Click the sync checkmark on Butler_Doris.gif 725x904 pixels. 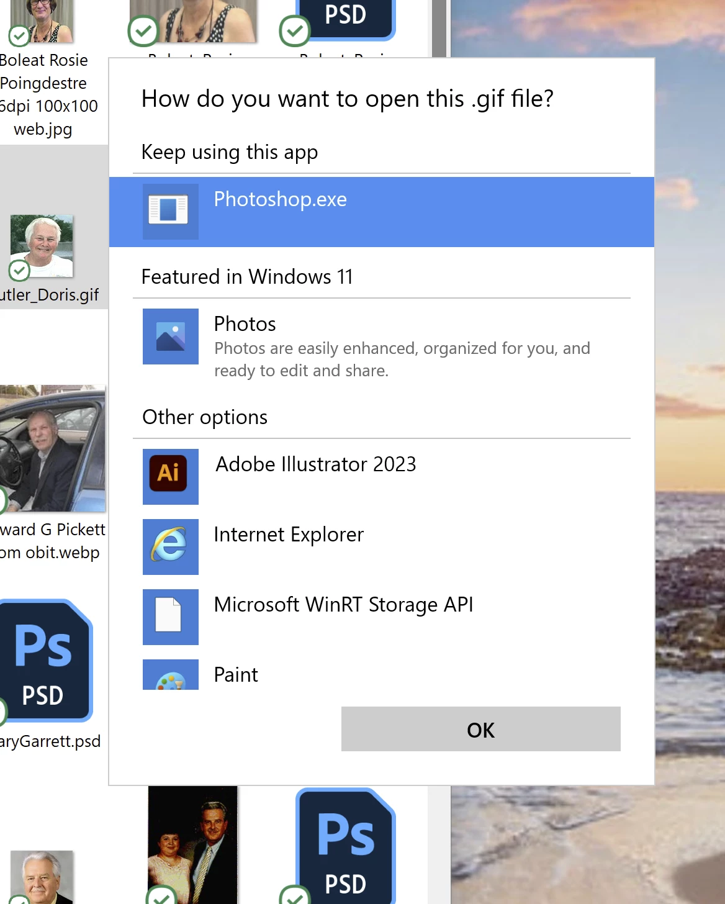(19, 271)
